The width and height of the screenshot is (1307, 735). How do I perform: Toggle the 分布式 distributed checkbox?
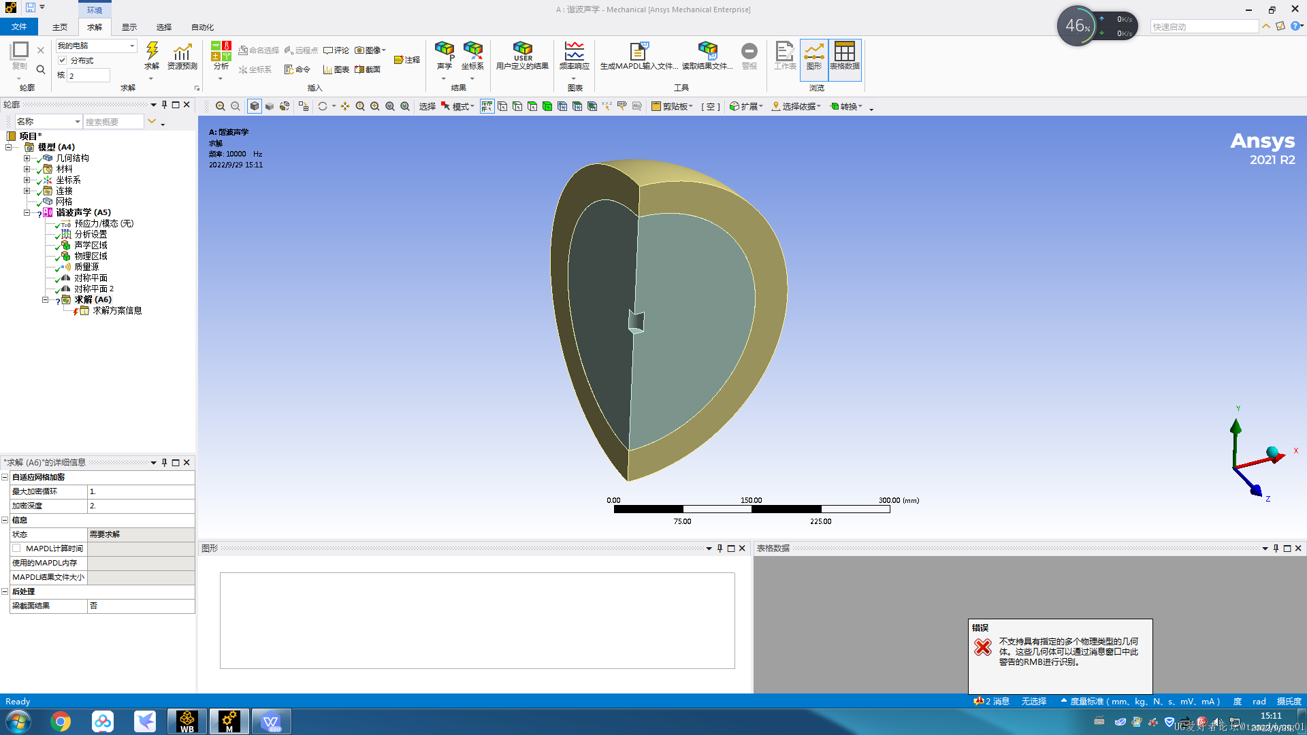coord(63,61)
